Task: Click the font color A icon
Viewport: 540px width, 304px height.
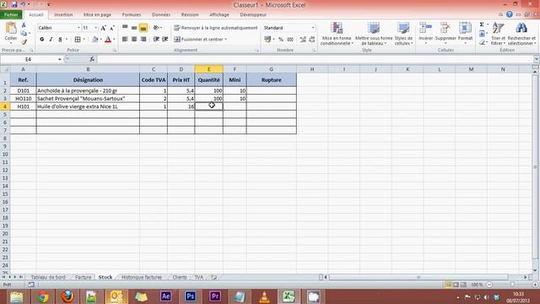Action: tap(108, 40)
